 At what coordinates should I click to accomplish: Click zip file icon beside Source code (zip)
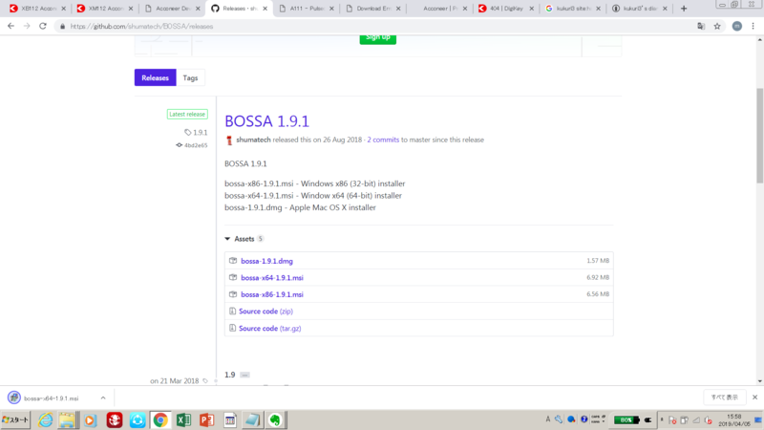click(232, 312)
